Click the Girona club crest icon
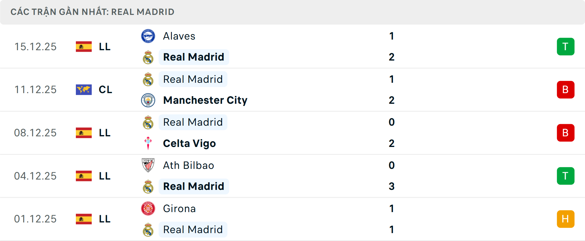Image resolution: width=585 pixels, height=241 pixels. (148, 208)
